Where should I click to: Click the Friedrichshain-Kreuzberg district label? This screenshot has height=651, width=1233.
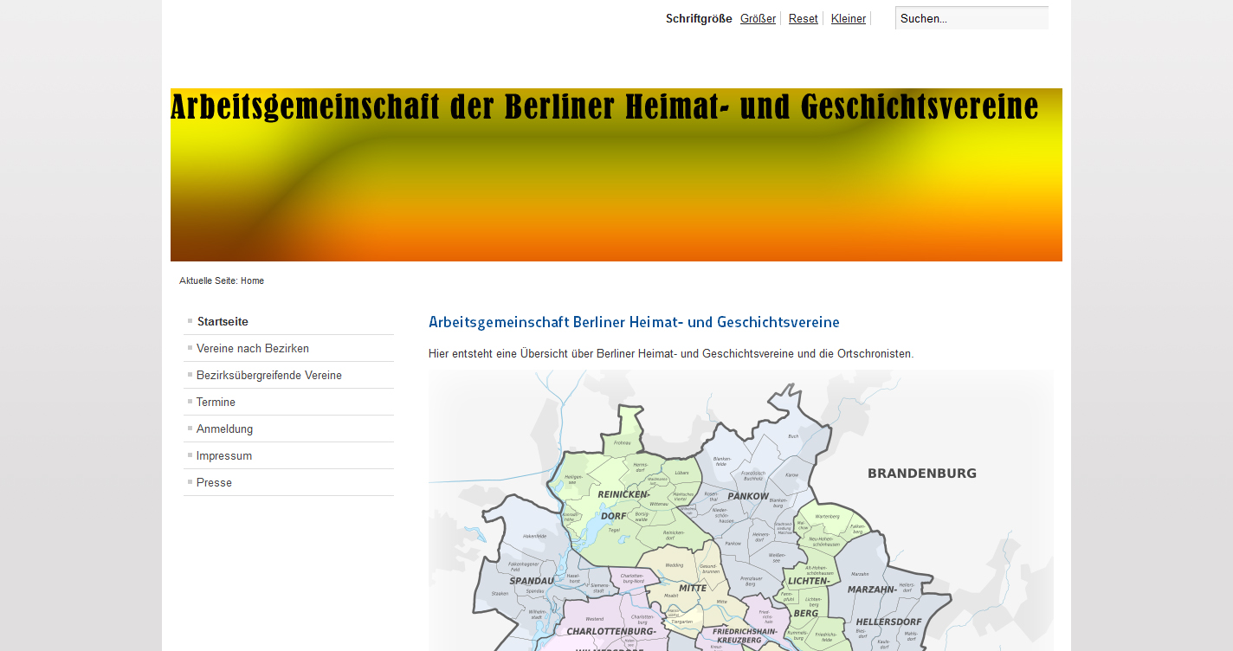[738, 636]
